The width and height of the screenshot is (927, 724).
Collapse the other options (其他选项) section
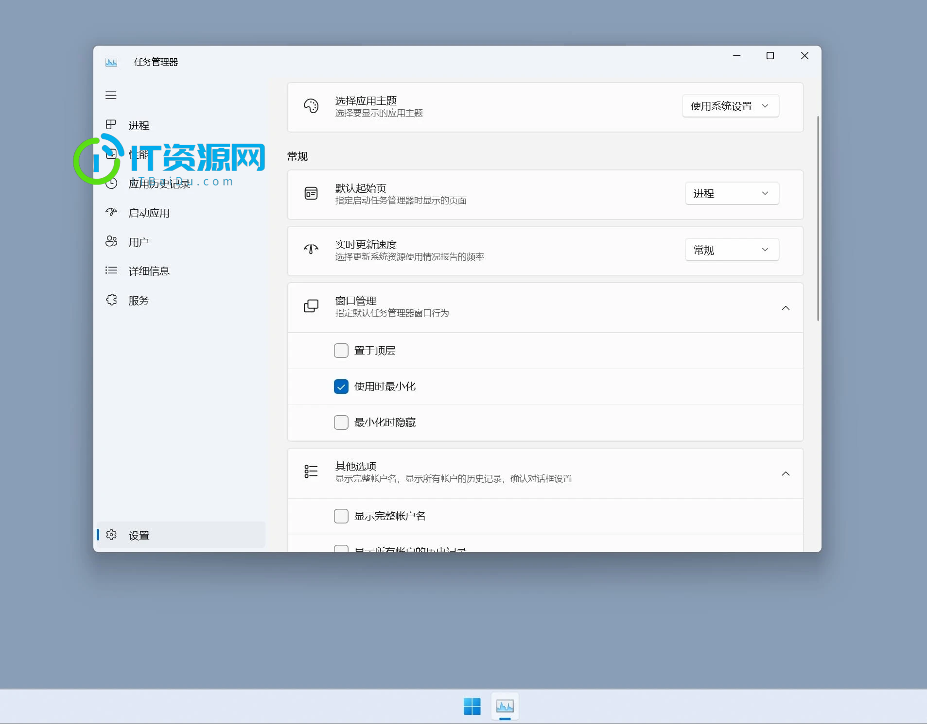click(x=786, y=474)
